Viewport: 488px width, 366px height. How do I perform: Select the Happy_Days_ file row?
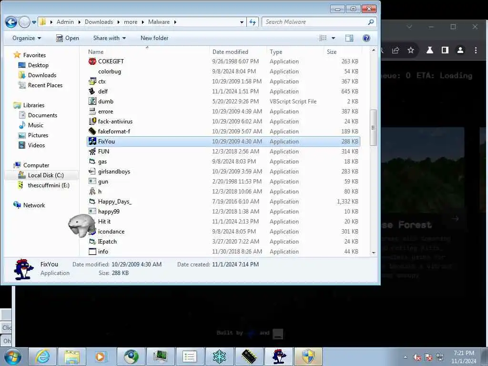pyautogui.click(x=223, y=202)
